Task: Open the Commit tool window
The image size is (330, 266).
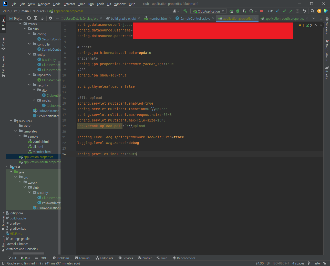Action: (x=3, y=42)
